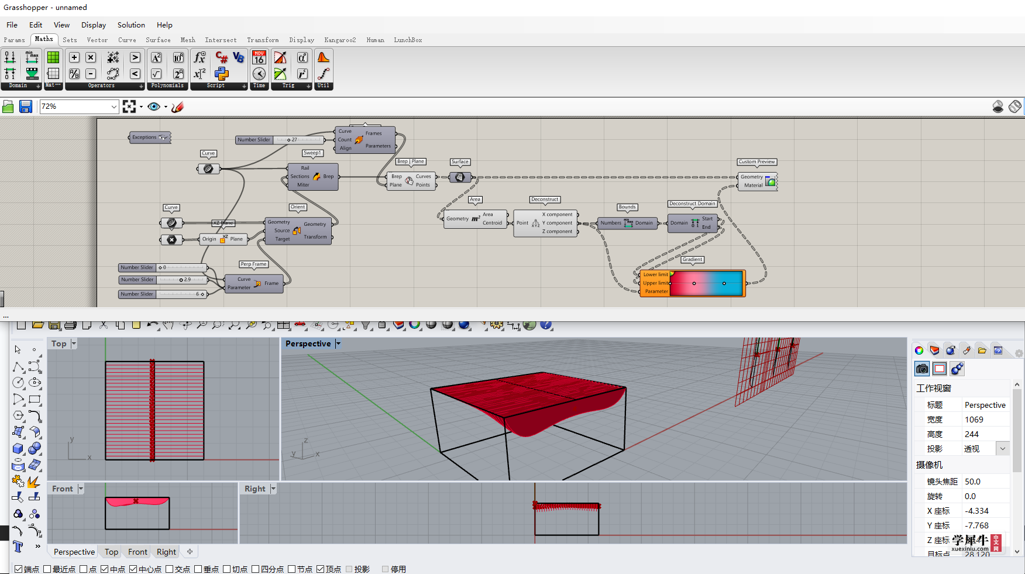1025x574 pixels.
Task: Open the File menu
Action: pyautogui.click(x=12, y=25)
